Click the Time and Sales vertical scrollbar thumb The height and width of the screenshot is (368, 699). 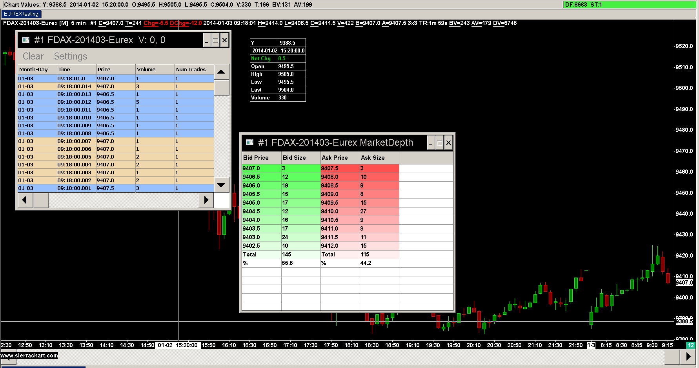tap(221, 88)
